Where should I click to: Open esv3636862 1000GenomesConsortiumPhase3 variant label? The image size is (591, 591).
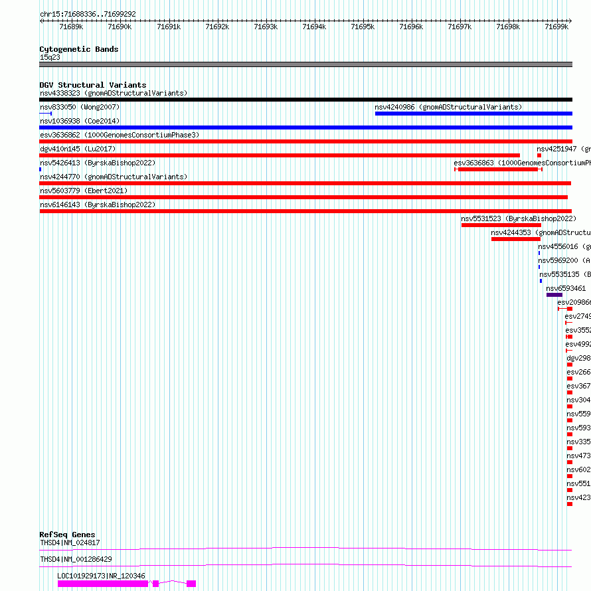(120, 135)
